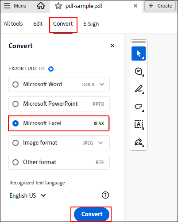Star the pdf-sample.pdf file
Image resolution: width=178 pixels, height=222 pixels.
click(x=58, y=6)
